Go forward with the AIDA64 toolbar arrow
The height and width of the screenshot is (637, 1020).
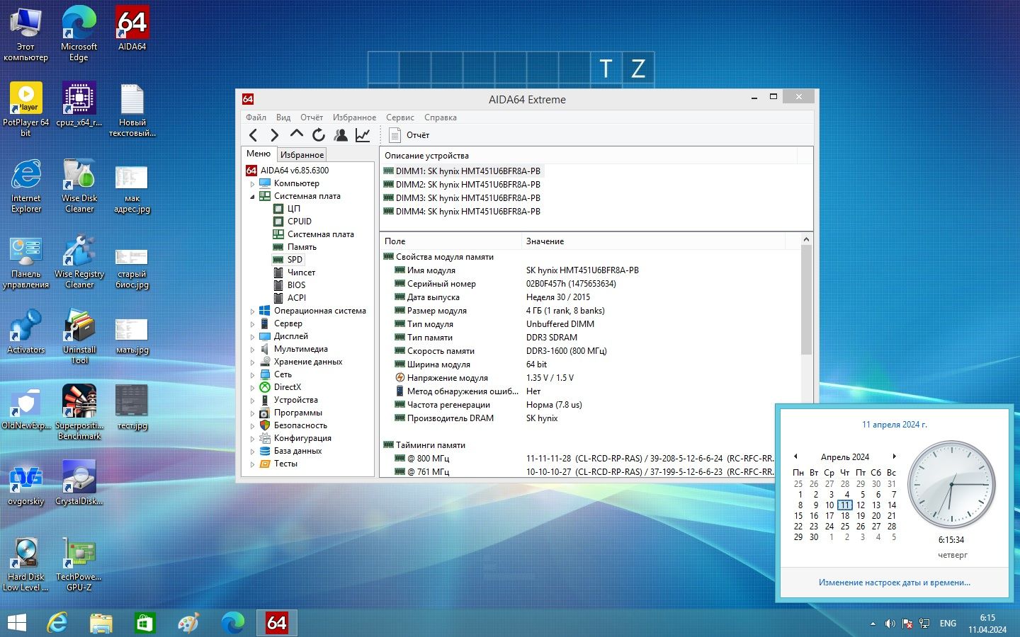tap(275, 135)
